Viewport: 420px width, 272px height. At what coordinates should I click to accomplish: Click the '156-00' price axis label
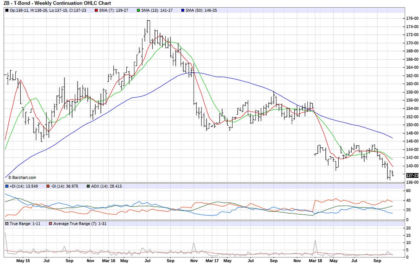(x=412, y=100)
